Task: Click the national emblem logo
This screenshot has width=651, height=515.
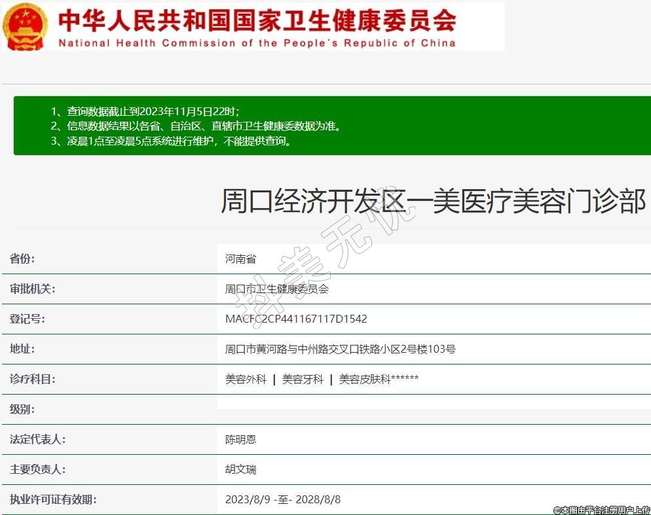Action: [x=25, y=26]
